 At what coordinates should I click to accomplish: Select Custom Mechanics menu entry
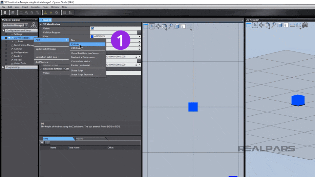[x=87, y=61]
